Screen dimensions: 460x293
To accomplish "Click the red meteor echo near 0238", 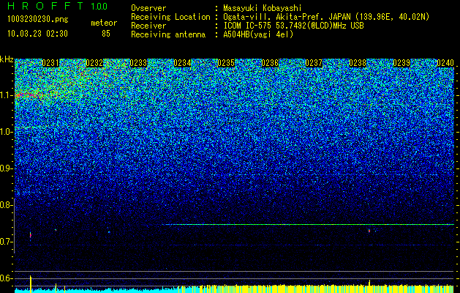I will coord(369,231).
